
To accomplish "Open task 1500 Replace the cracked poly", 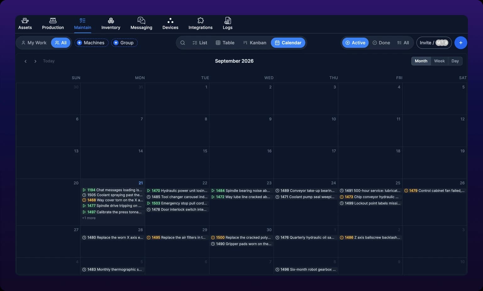I will coord(241,238).
